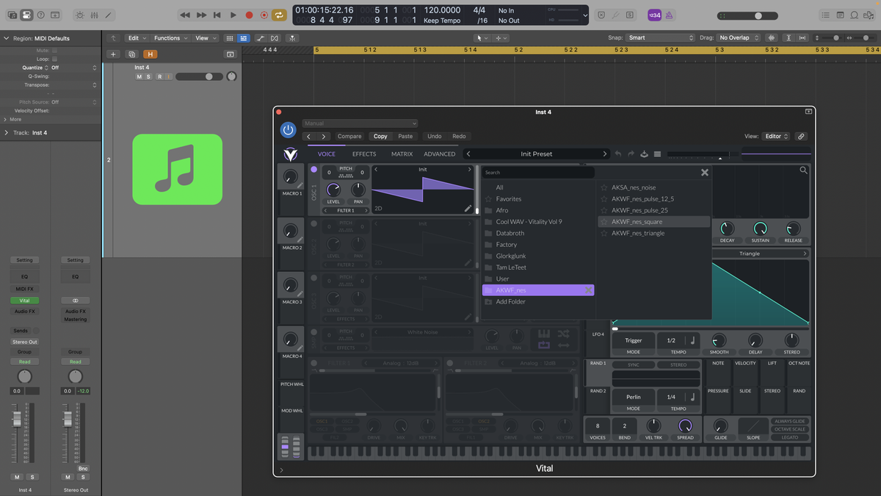Screen dimensions: 881x496
Task: Switch to the EFFECTS tab in Vital
Action: 364,154
